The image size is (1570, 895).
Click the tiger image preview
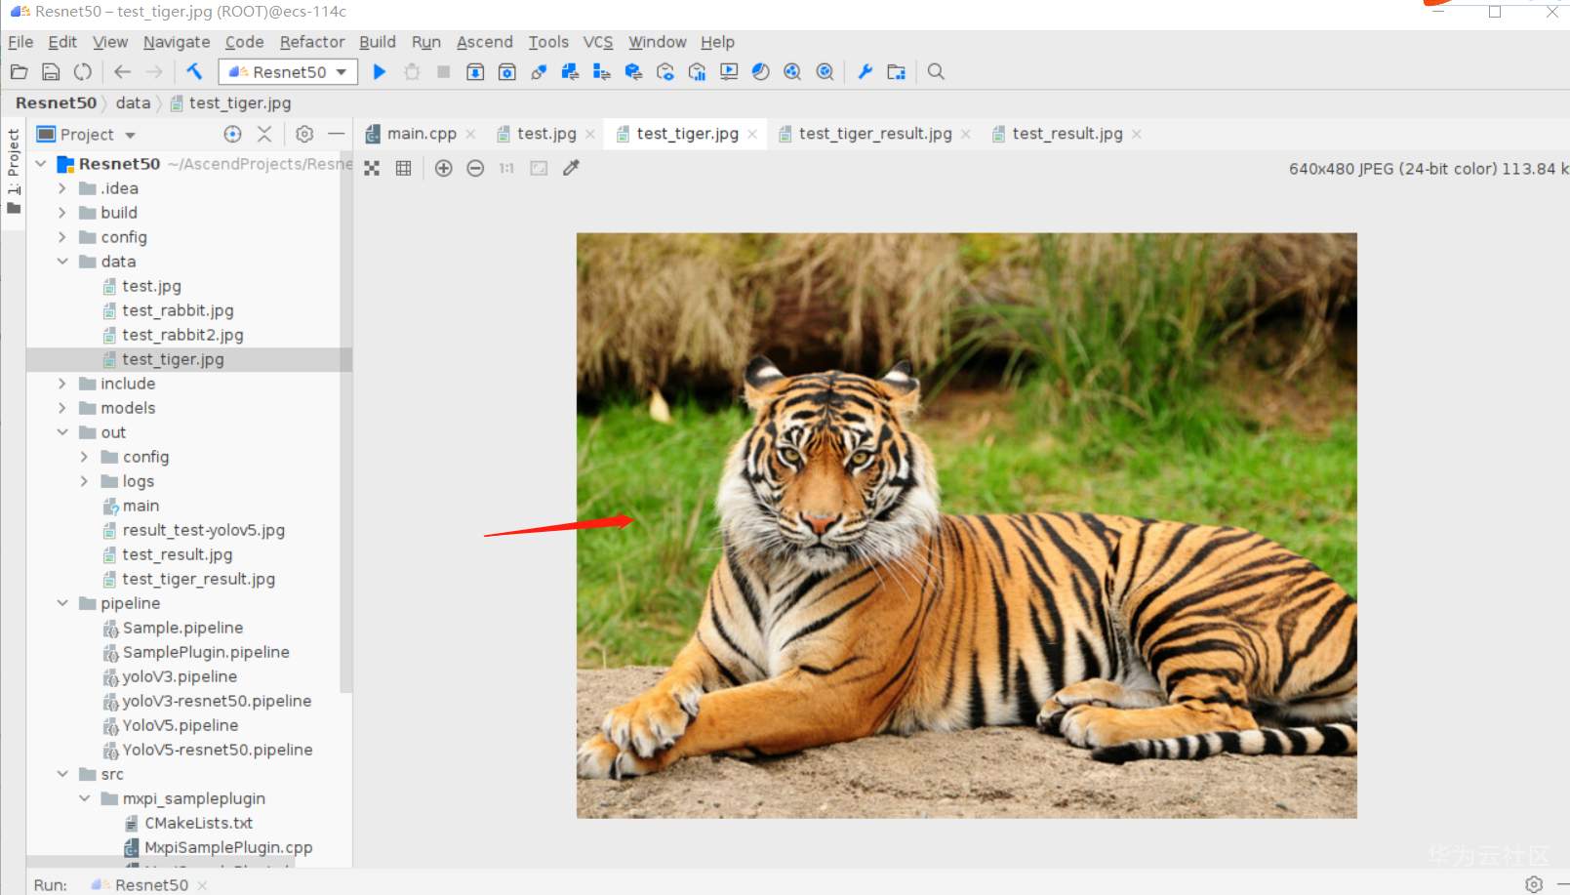[x=966, y=525]
